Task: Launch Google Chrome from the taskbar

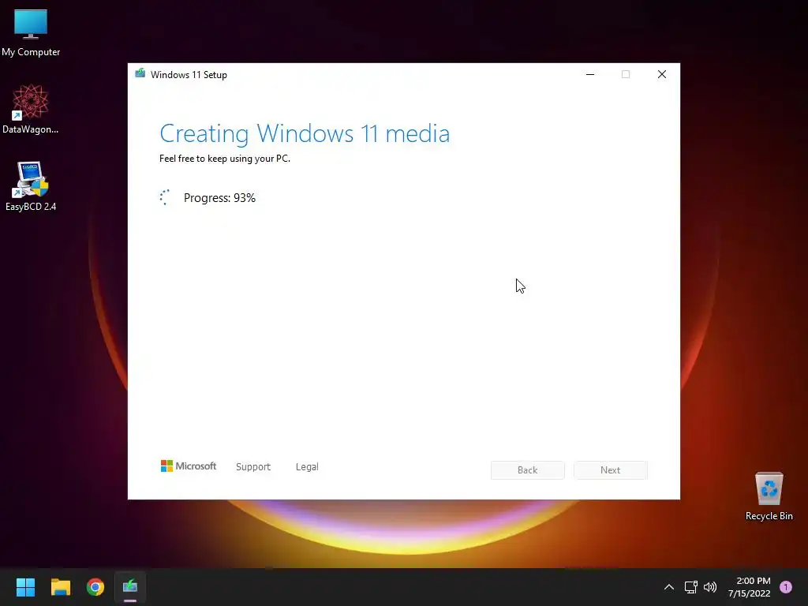Action: 95,587
